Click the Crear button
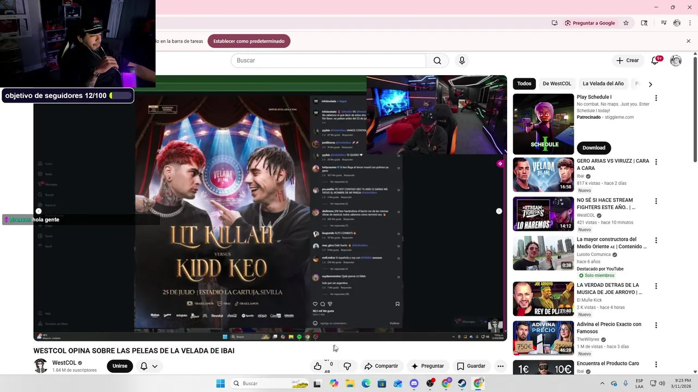The image size is (698, 392). pos(627,60)
